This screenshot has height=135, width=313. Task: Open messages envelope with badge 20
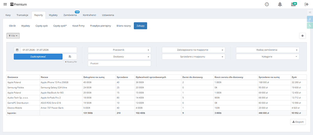click(x=294, y=4)
